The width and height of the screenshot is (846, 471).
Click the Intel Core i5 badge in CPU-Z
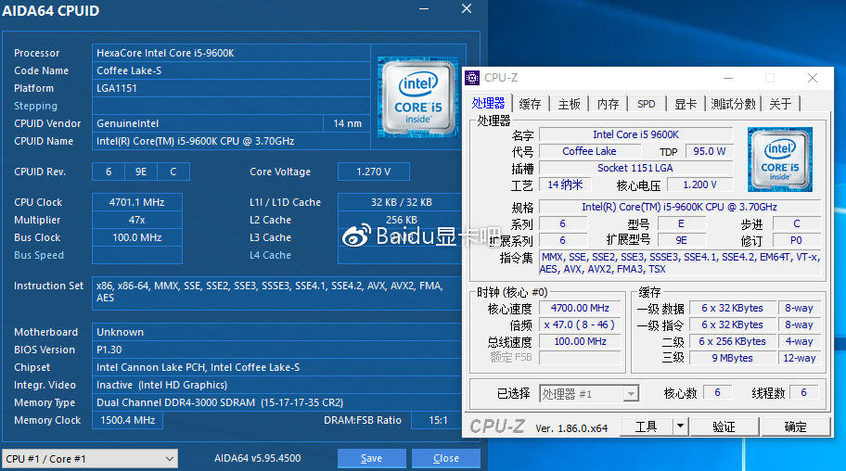click(779, 159)
